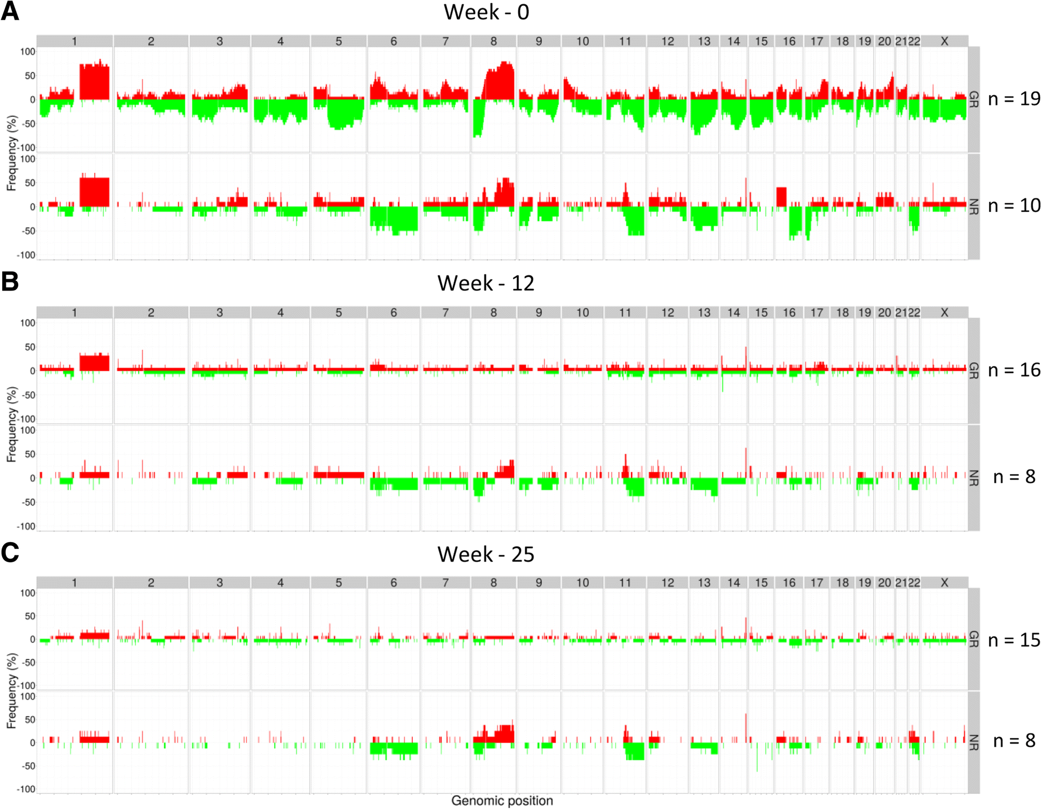Click the "n = 16" sample label
The image size is (1042, 810).
click(x=1014, y=370)
